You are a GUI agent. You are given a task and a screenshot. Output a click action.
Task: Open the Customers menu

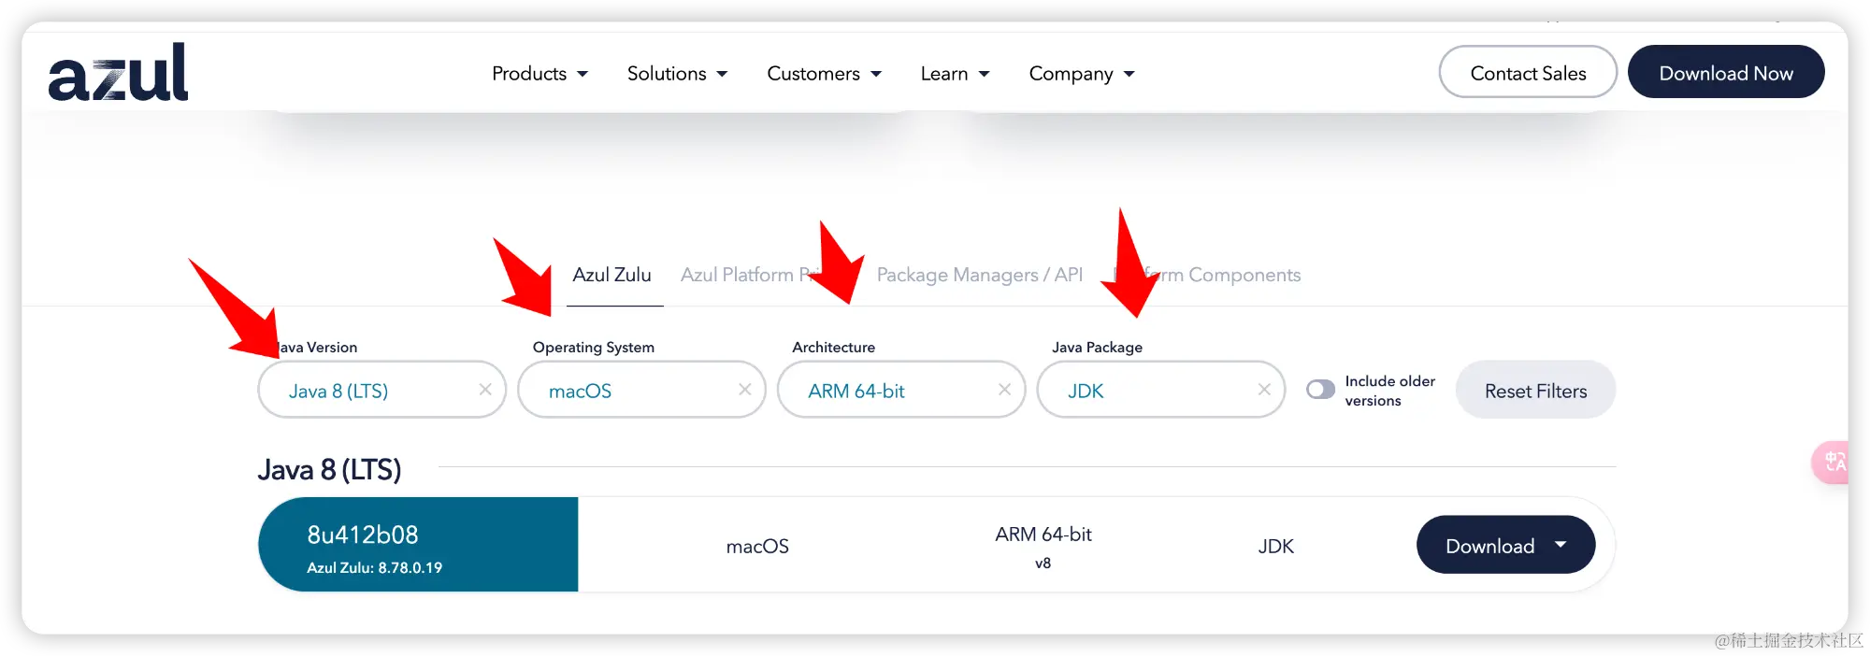(x=824, y=74)
